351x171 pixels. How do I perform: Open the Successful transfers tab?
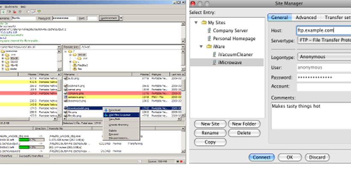click(31, 156)
